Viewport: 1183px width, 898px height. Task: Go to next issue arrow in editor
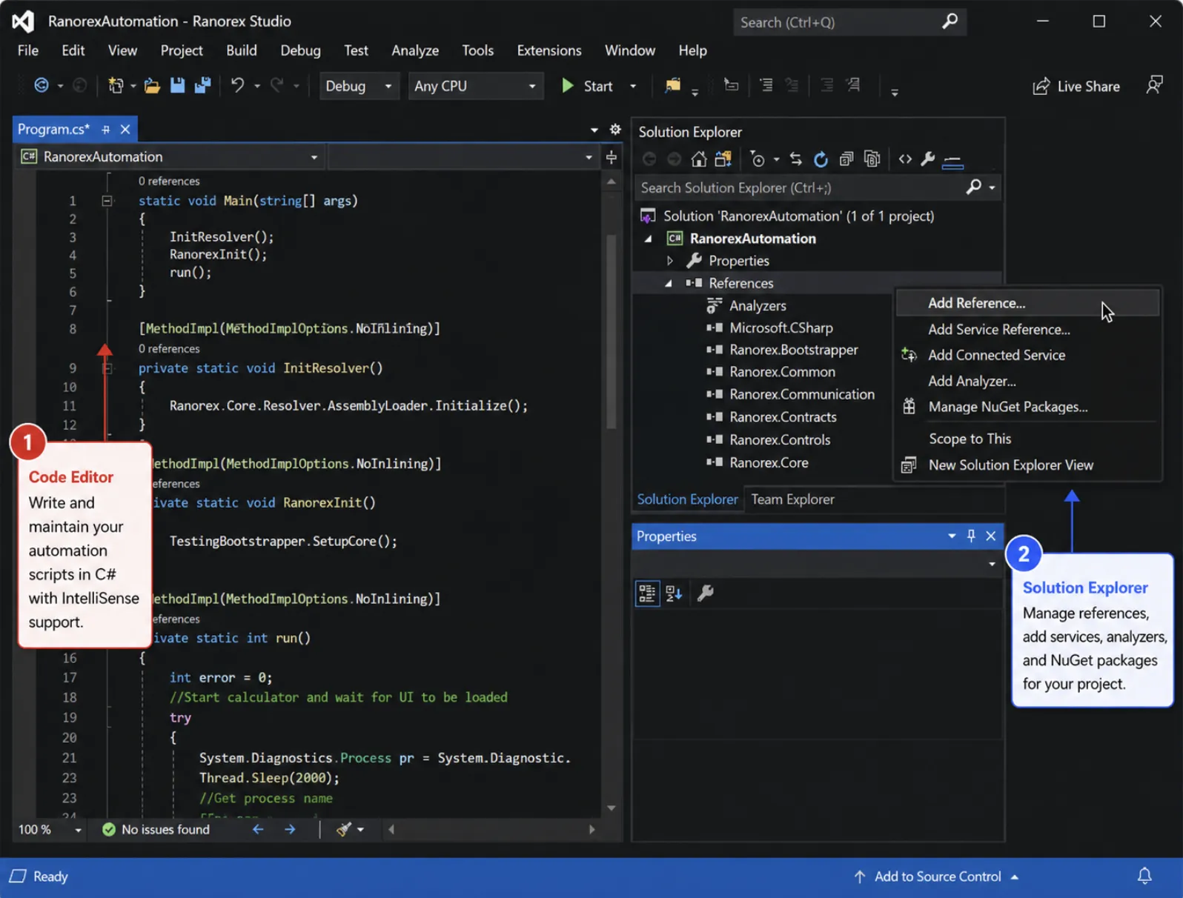[290, 830]
